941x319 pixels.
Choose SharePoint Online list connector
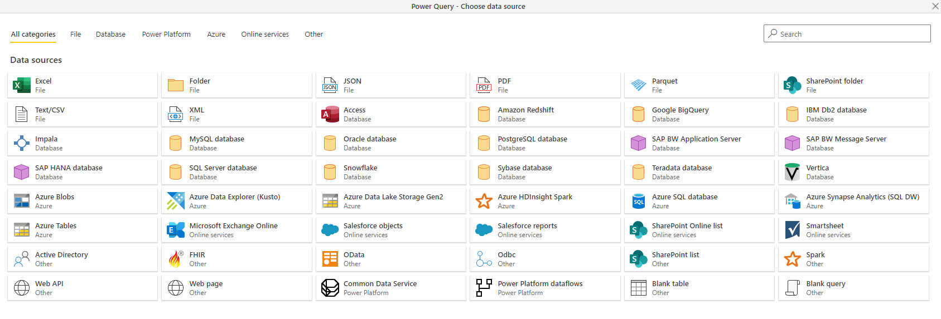[699, 230]
